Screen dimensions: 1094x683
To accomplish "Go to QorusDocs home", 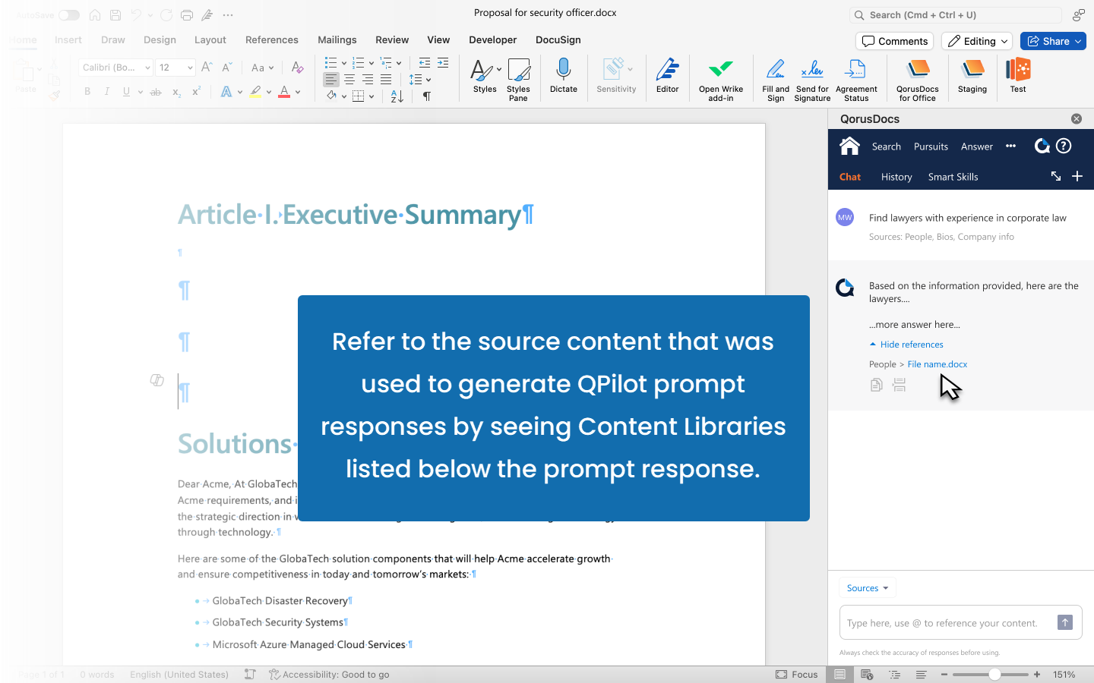I will pos(849,146).
